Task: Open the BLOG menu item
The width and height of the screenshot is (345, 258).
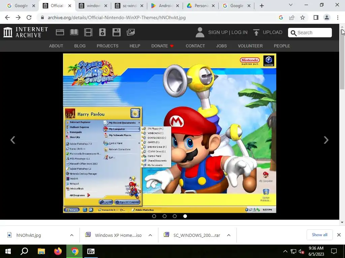Action: tap(80, 46)
